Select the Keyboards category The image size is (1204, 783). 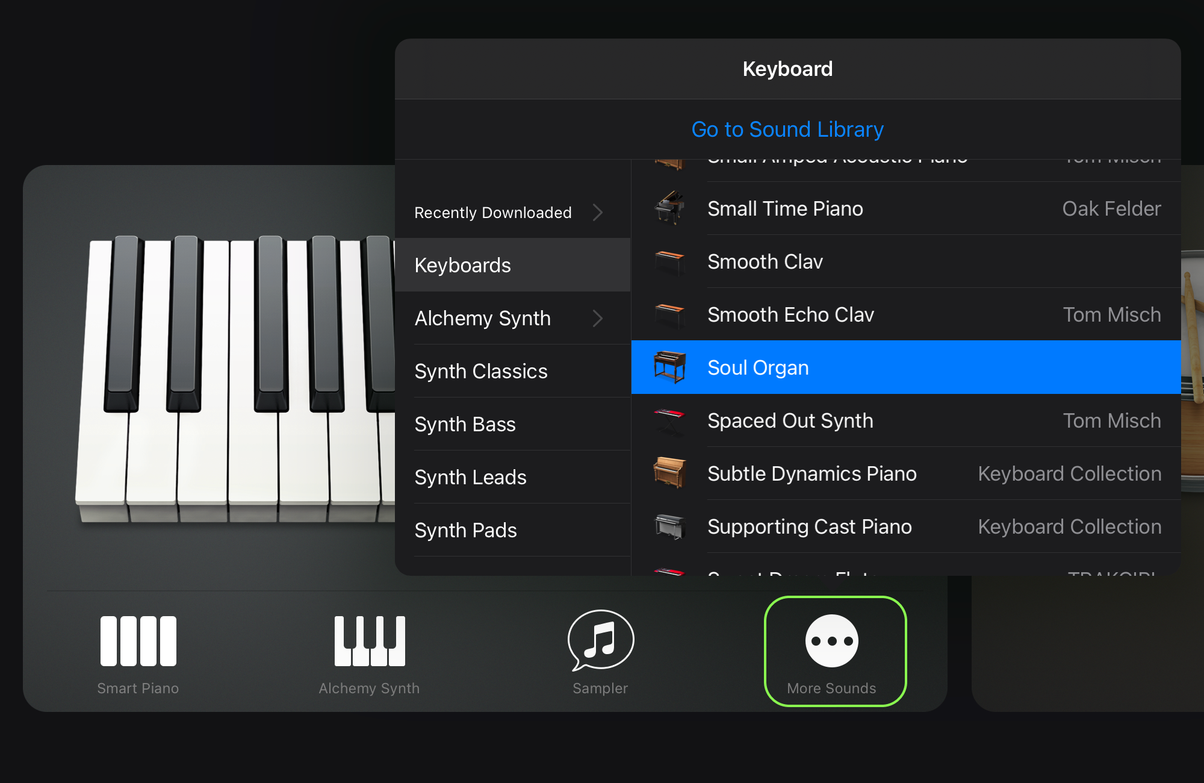click(x=513, y=265)
